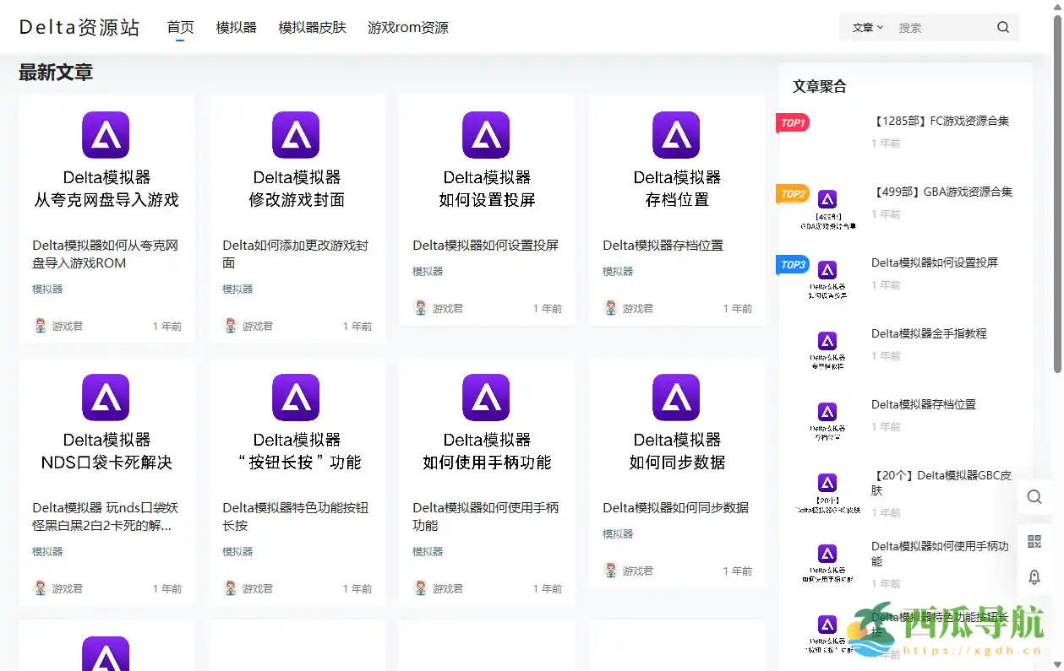The width and height of the screenshot is (1064, 671).
Task: Click purple Delta icon on 从夸克网盘导入游戏 card
Action: 106,134
